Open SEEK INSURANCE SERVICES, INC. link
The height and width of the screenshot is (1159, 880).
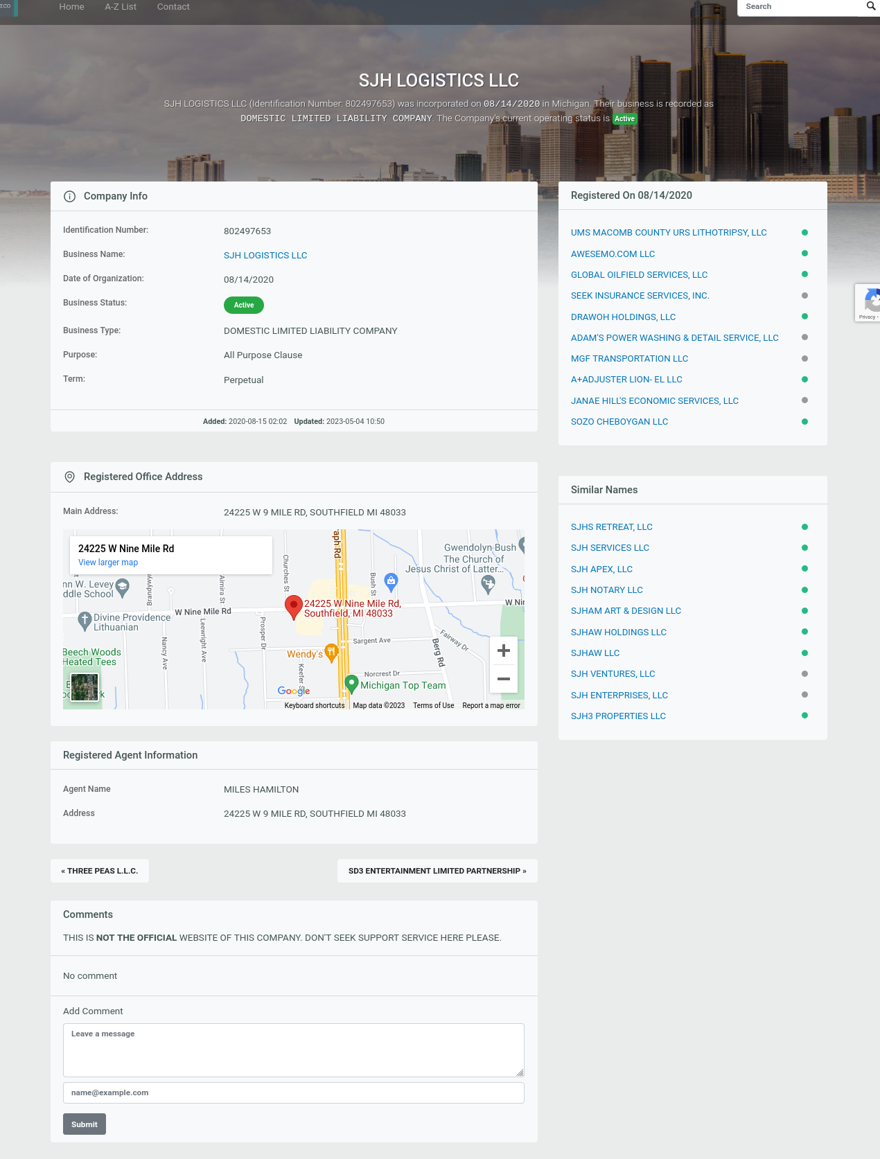click(x=640, y=296)
